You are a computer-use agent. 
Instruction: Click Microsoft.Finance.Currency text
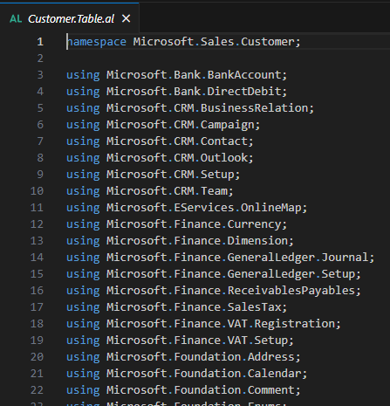tap(195, 224)
